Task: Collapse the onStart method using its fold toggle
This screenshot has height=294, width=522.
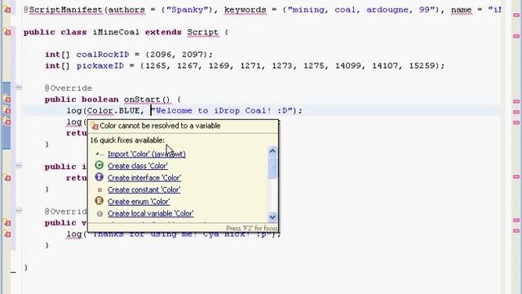Action: (x=19, y=87)
